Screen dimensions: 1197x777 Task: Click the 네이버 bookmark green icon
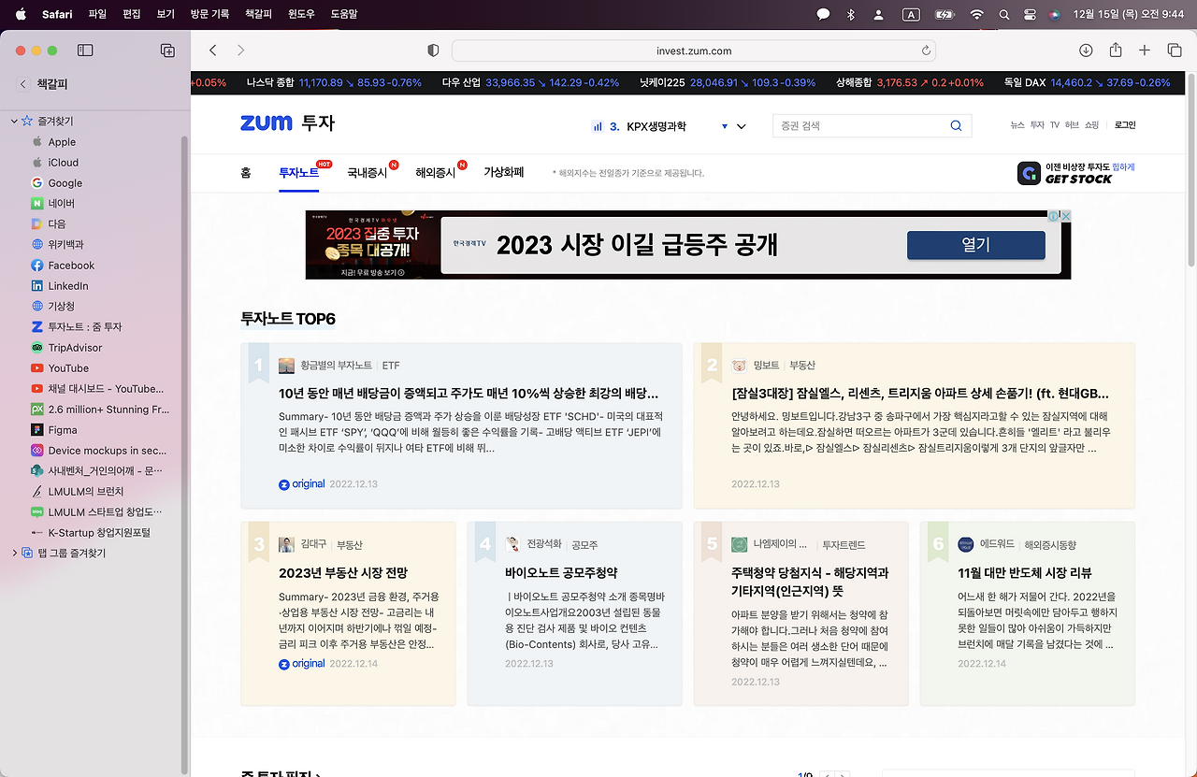37,203
